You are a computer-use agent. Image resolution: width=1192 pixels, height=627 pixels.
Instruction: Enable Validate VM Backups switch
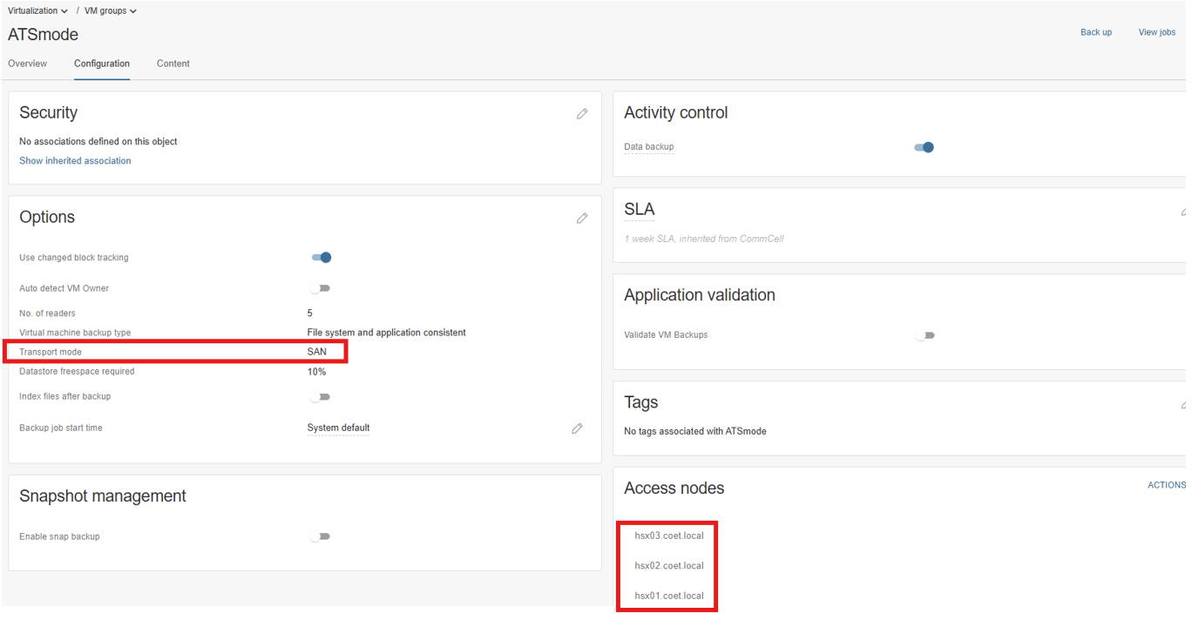tap(925, 335)
